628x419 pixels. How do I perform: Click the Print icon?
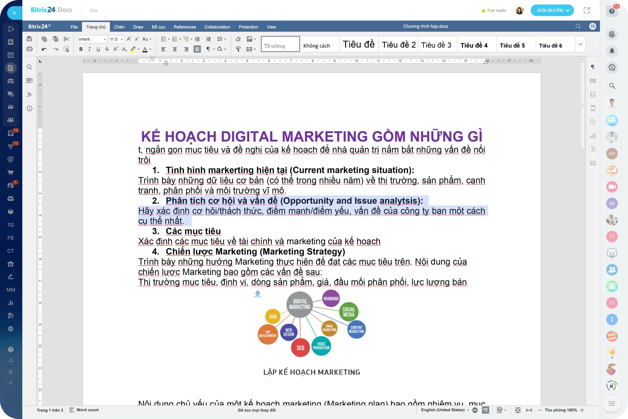(x=29, y=49)
